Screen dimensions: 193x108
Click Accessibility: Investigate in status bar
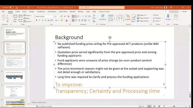point(44,106)
